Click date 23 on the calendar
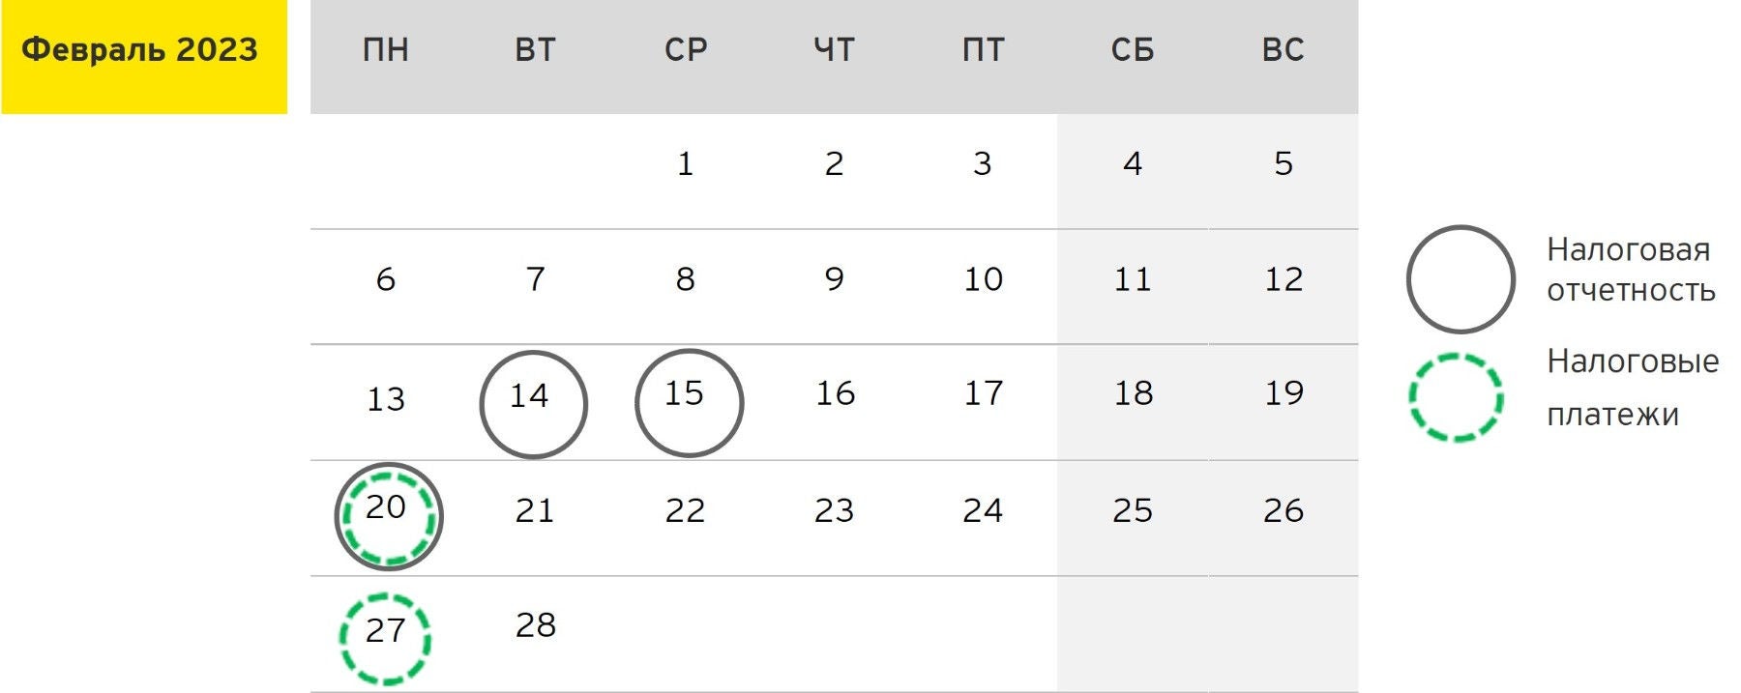Viewport: 1741px width, 693px height. [x=834, y=510]
